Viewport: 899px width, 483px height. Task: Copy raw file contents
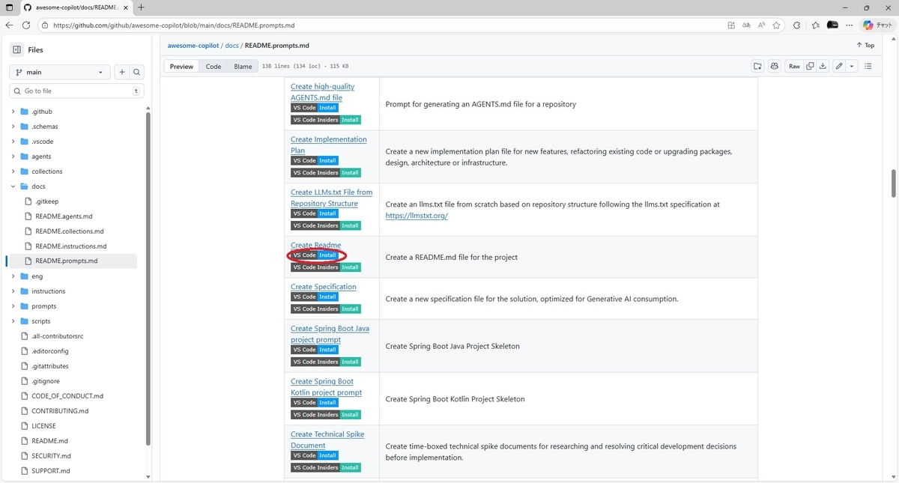pyautogui.click(x=810, y=66)
